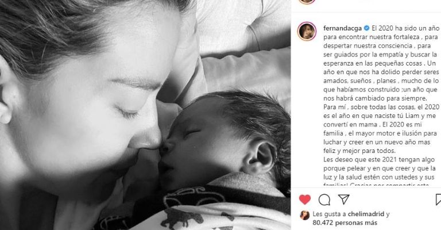The image size is (441, 230).
Task: Click the baby's ear in the photo
Action: (258, 158)
